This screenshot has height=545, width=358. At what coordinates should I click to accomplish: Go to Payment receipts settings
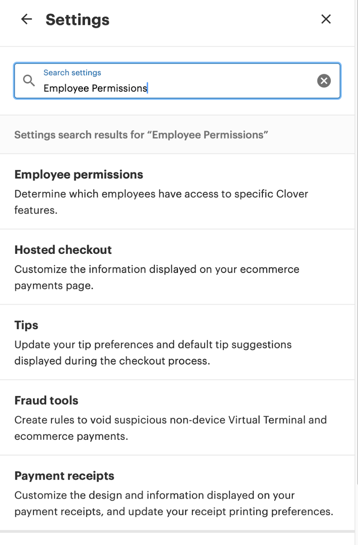point(64,476)
